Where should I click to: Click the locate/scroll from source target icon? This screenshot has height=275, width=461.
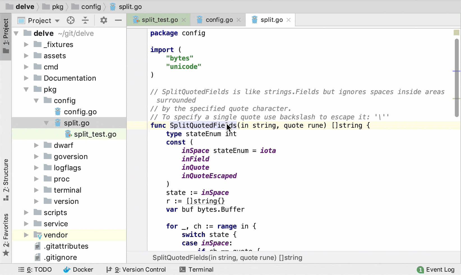(x=71, y=20)
